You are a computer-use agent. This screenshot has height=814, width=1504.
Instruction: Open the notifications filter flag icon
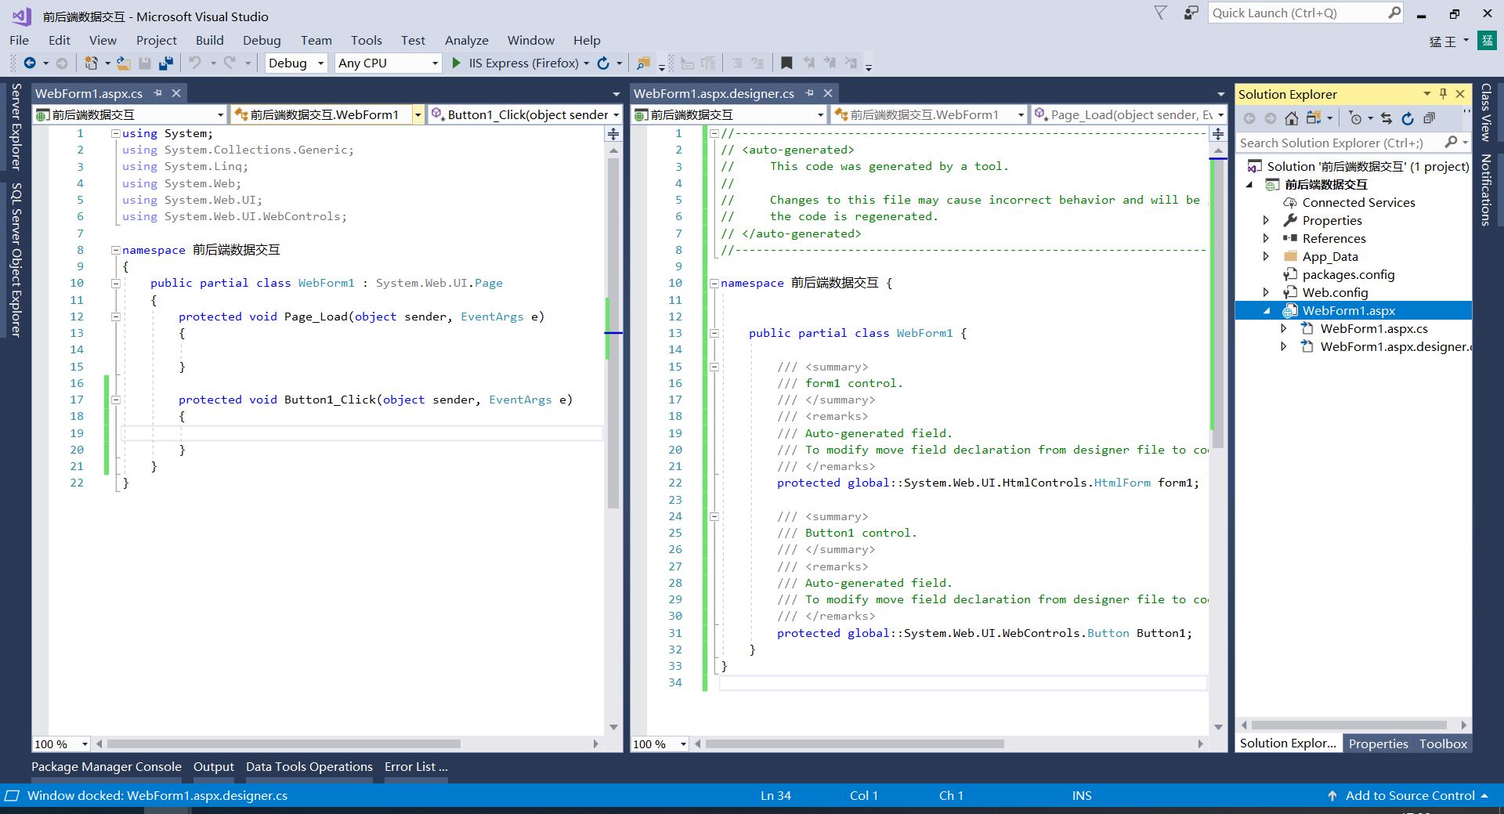pos(1161,13)
